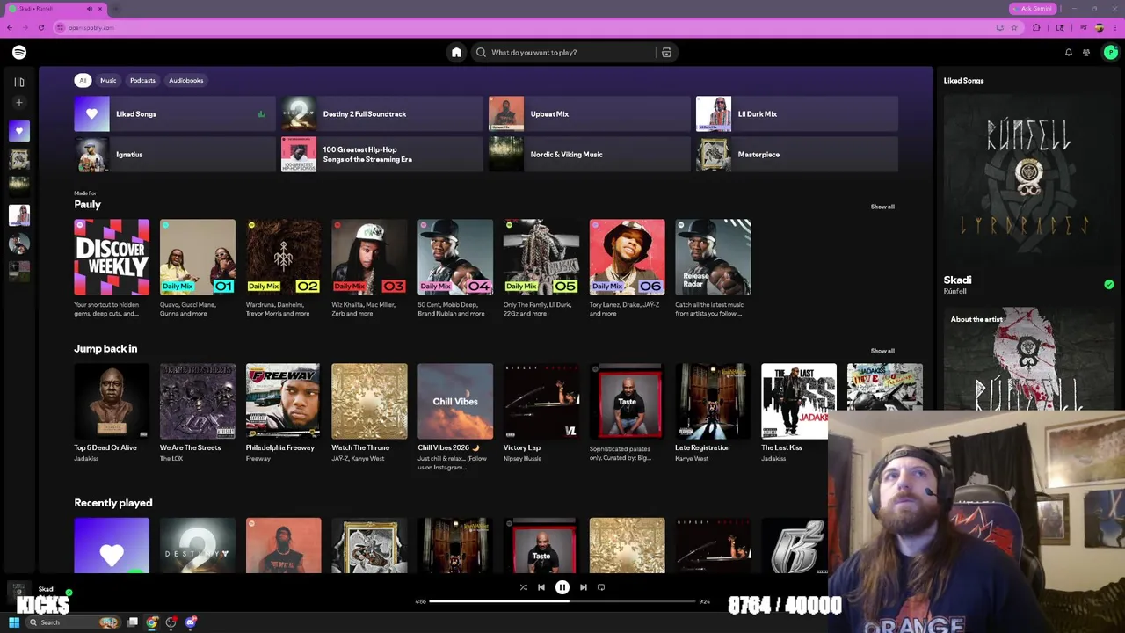
Task: Select the Music filter chip
Action: 108,80
